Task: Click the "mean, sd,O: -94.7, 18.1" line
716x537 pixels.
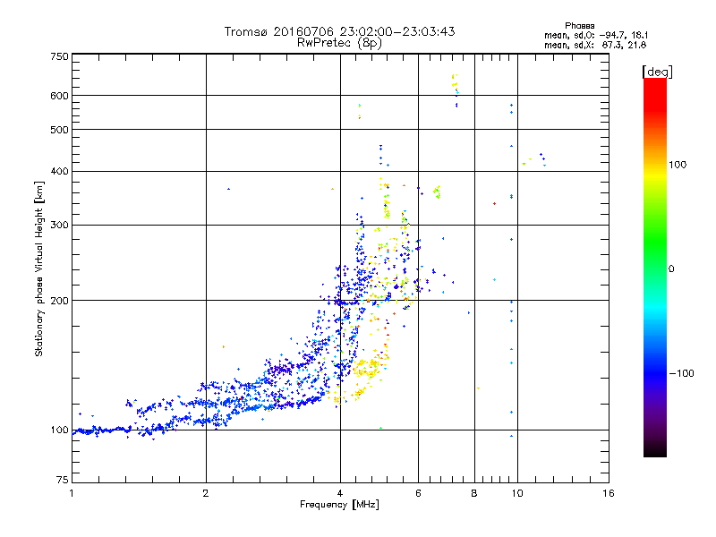Action: click(x=596, y=35)
